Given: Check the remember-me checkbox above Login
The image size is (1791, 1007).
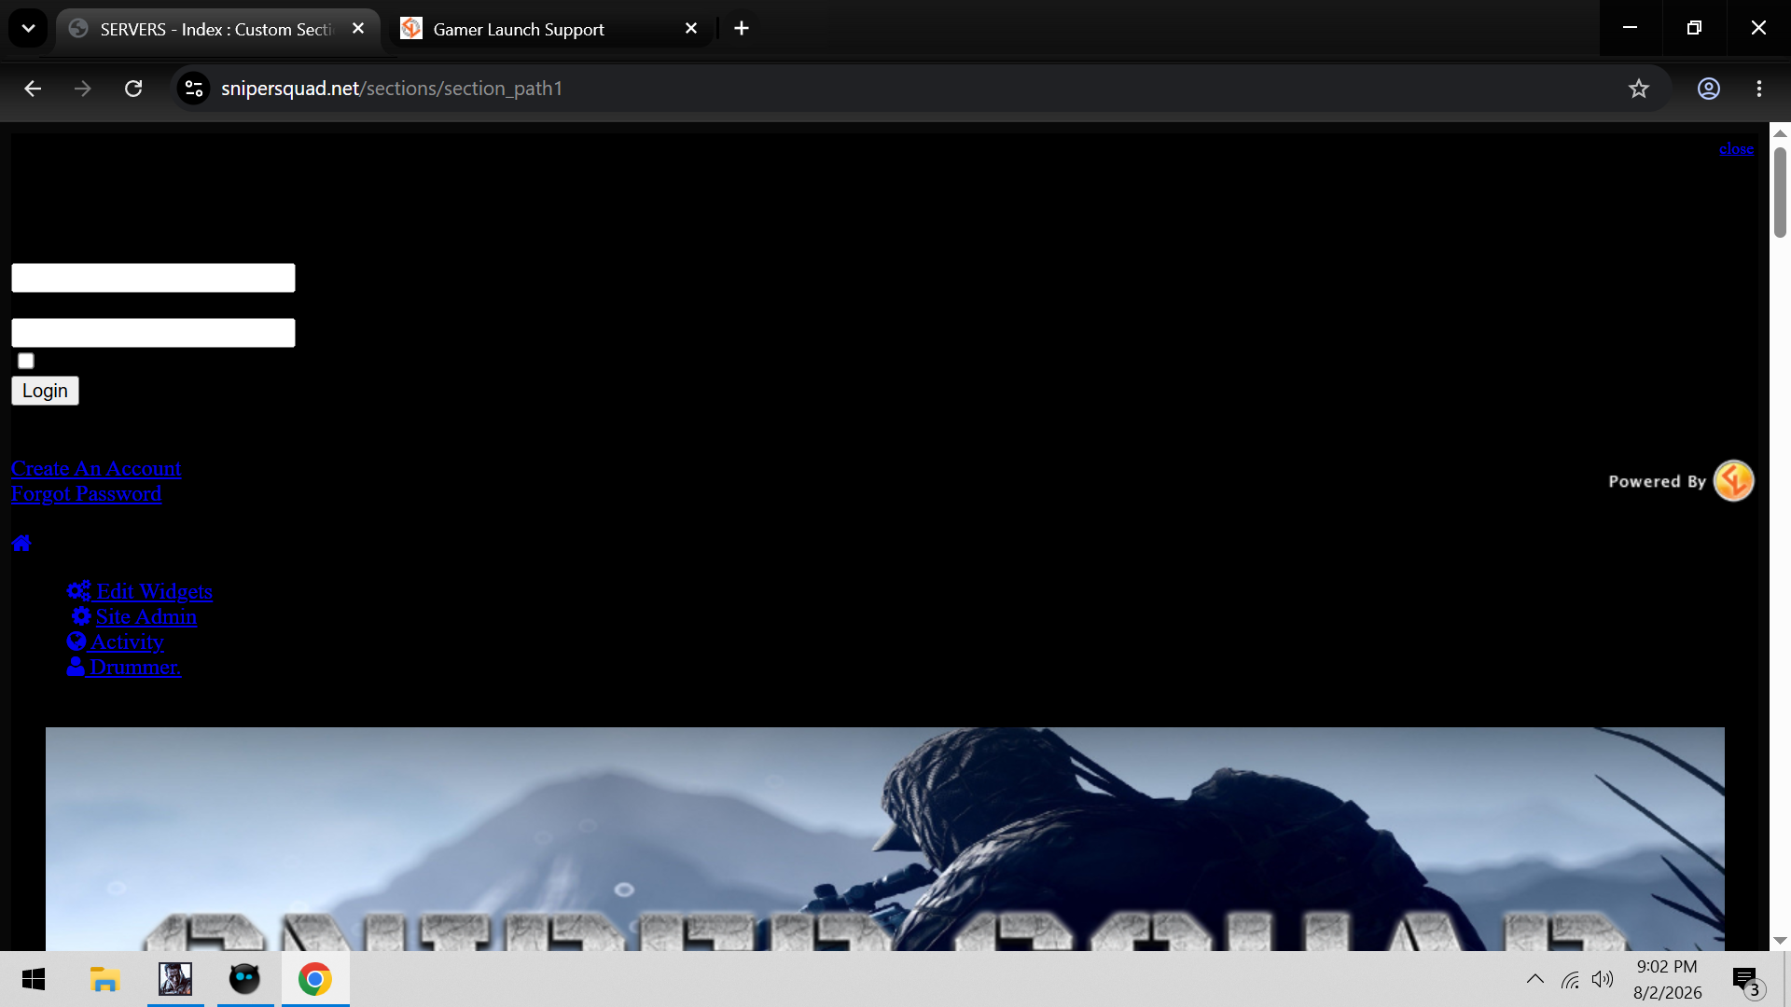Looking at the screenshot, I should coord(26,361).
